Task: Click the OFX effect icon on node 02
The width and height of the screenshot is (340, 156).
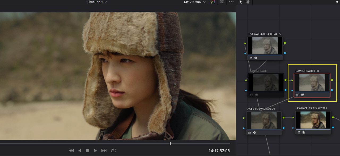Action: (256, 95)
